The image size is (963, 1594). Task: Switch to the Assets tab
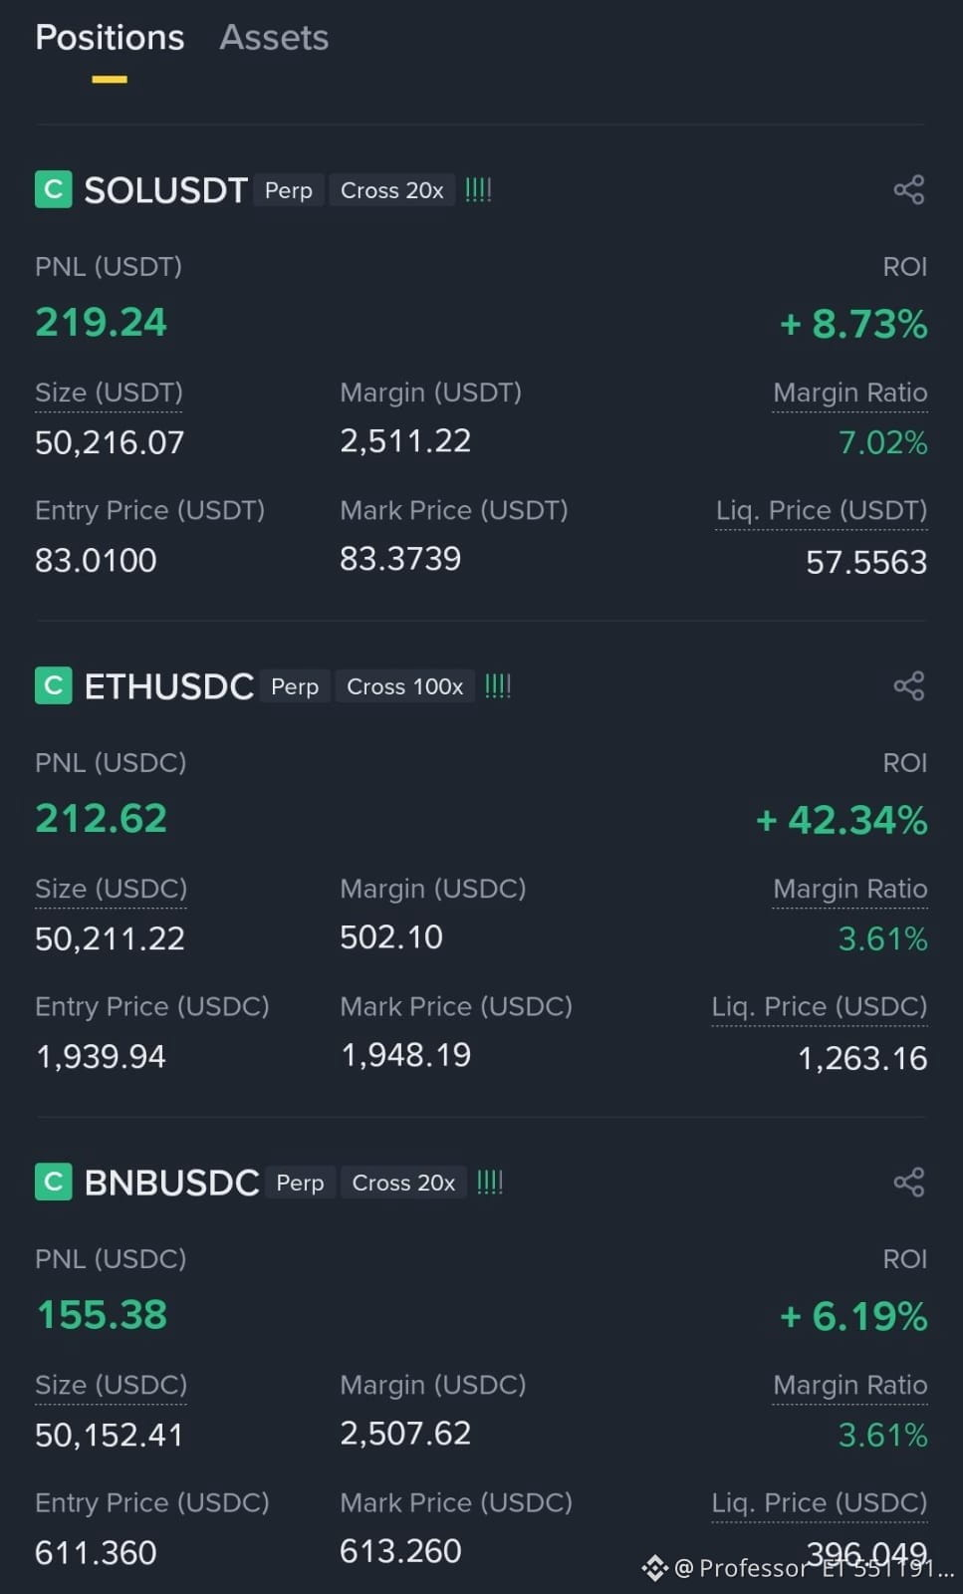pos(274,37)
